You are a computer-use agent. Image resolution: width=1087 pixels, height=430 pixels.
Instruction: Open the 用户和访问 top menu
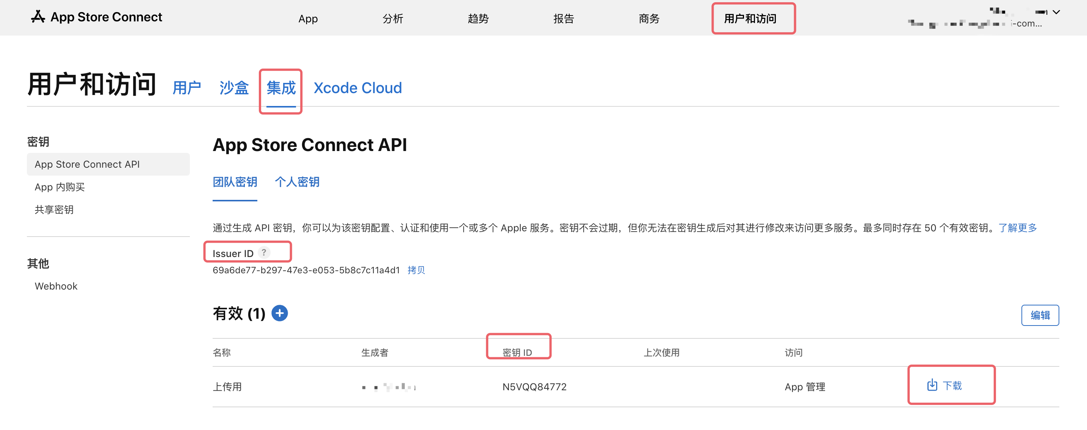(750, 19)
